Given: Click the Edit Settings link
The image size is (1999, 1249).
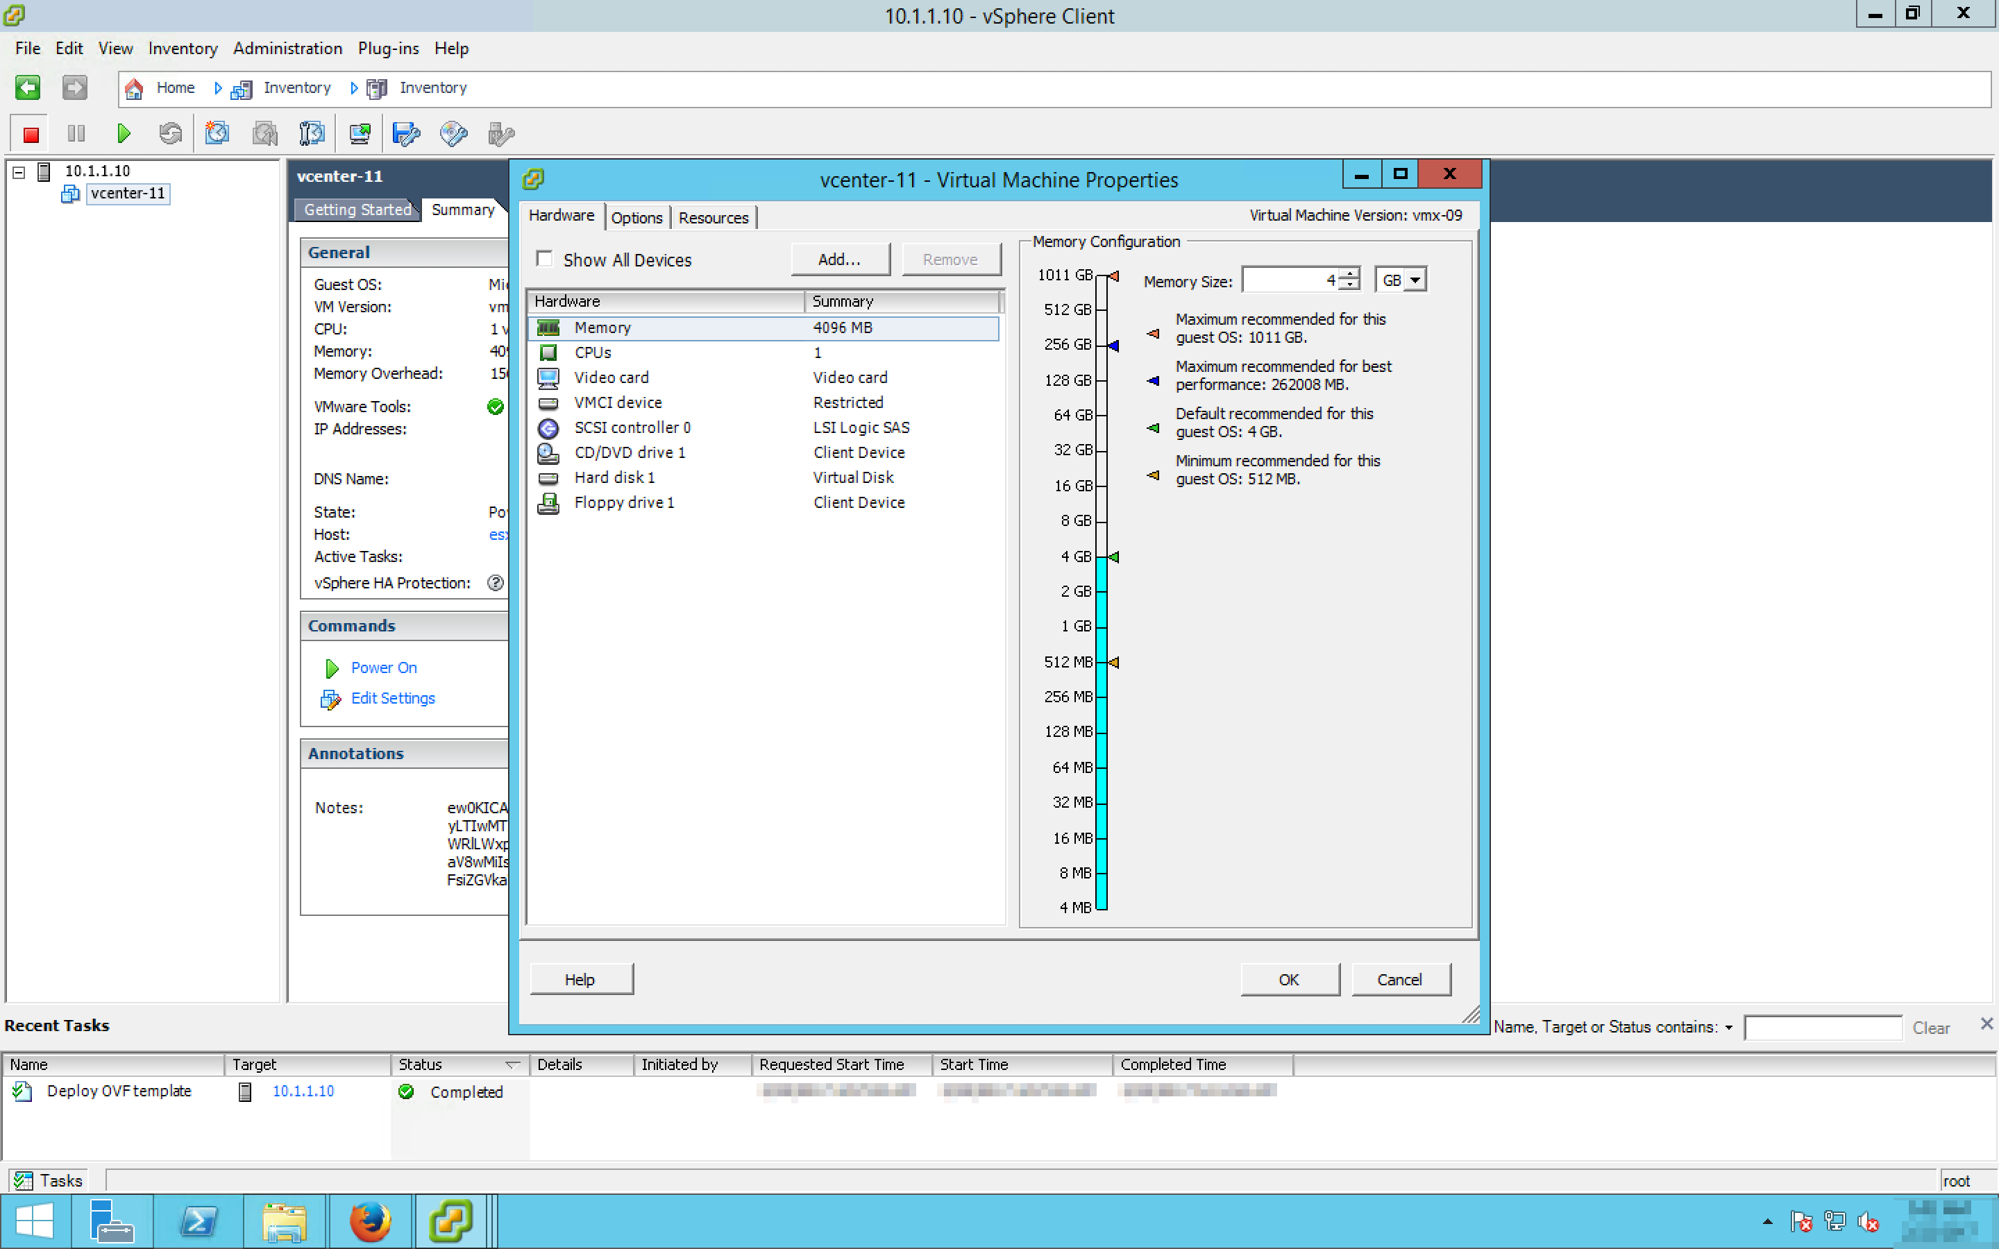Looking at the screenshot, I should click(x=392, y=698).
